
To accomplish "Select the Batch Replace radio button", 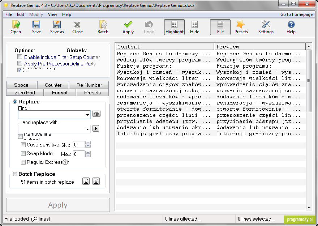I will coord(15,174).
